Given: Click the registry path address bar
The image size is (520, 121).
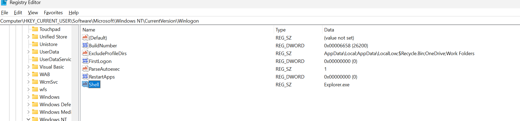Looking at the screenshot, I should coord(260,21).
